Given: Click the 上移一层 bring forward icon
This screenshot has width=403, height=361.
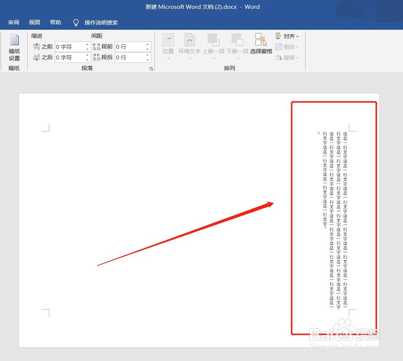Looking at the screenshot, I should pos(213,40).
